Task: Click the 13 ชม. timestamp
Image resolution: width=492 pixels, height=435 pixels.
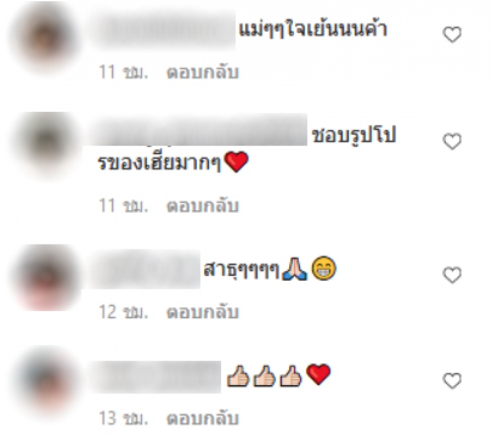Action: (124, 418)
